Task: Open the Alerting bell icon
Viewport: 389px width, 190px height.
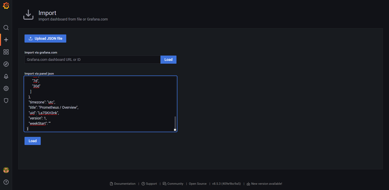Action: (6, 76)
